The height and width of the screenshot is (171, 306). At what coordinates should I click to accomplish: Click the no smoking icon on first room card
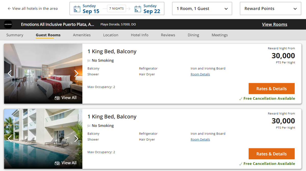point(89,60)
